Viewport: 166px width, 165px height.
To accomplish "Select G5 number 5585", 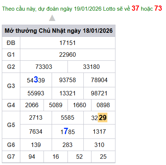I will (x=68, y=117).
